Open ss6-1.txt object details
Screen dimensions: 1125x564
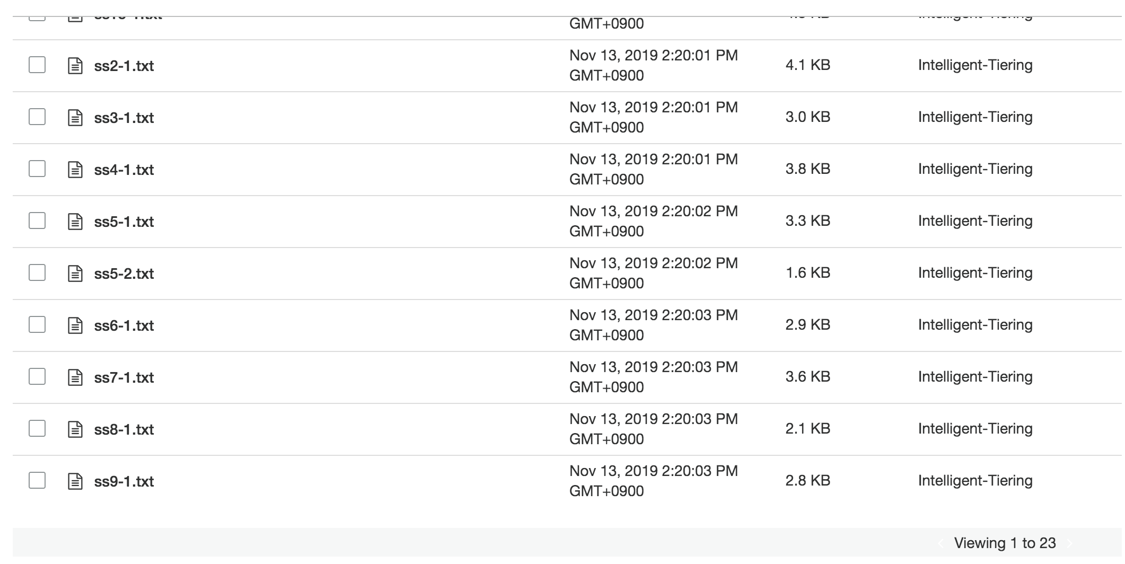tap(124, 325)
